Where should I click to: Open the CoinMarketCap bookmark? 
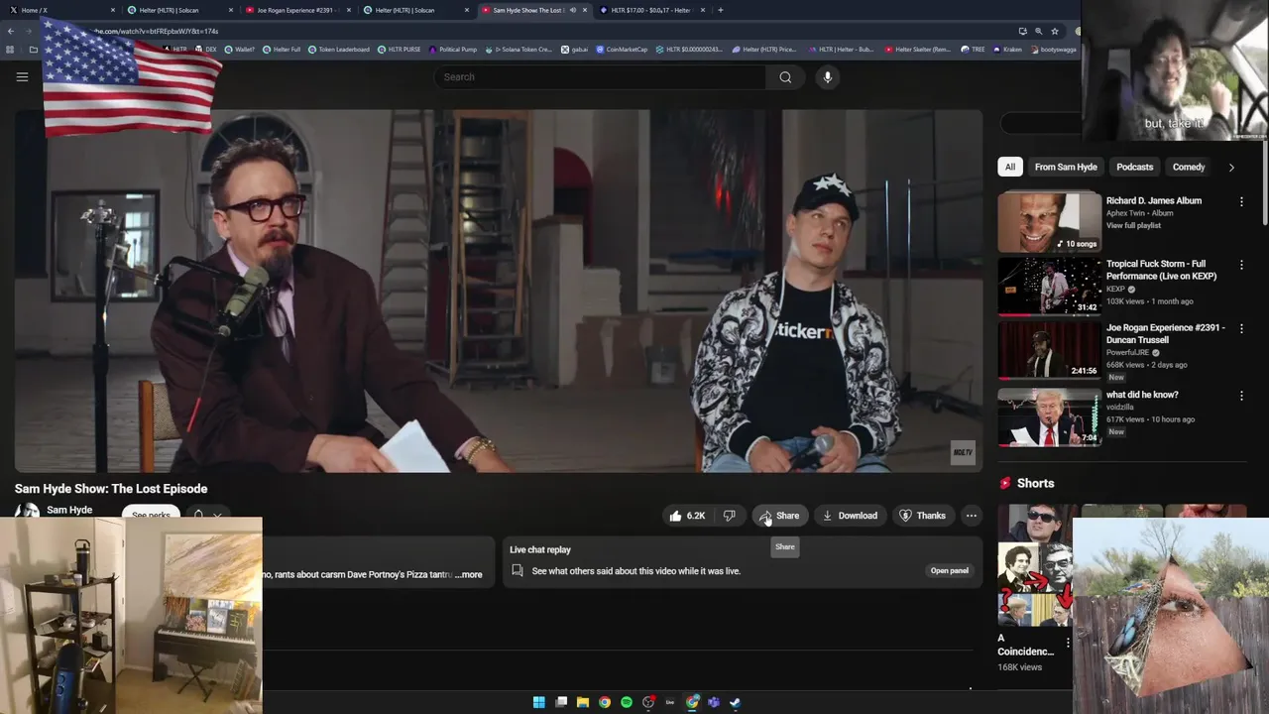tap(623, 49)
